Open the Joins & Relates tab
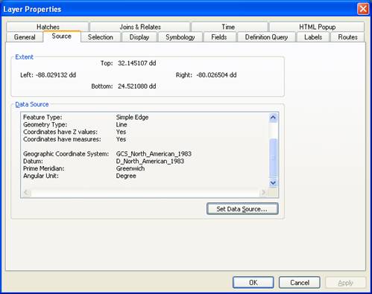This screenshot has height=294, width=372. (140, 27)
